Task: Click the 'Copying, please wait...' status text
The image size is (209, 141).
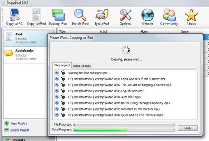Action: [126, 60]
